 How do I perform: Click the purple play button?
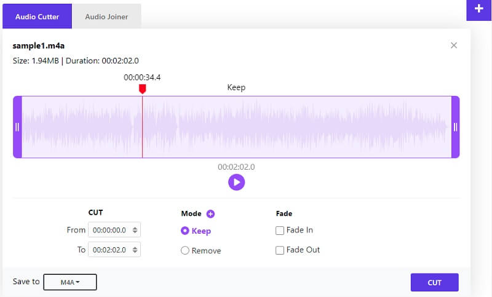coord(236,182)
